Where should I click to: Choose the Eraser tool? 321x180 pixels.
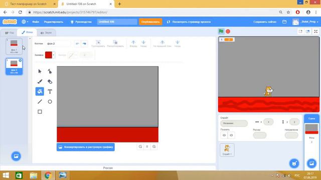[x=50, y=81]
